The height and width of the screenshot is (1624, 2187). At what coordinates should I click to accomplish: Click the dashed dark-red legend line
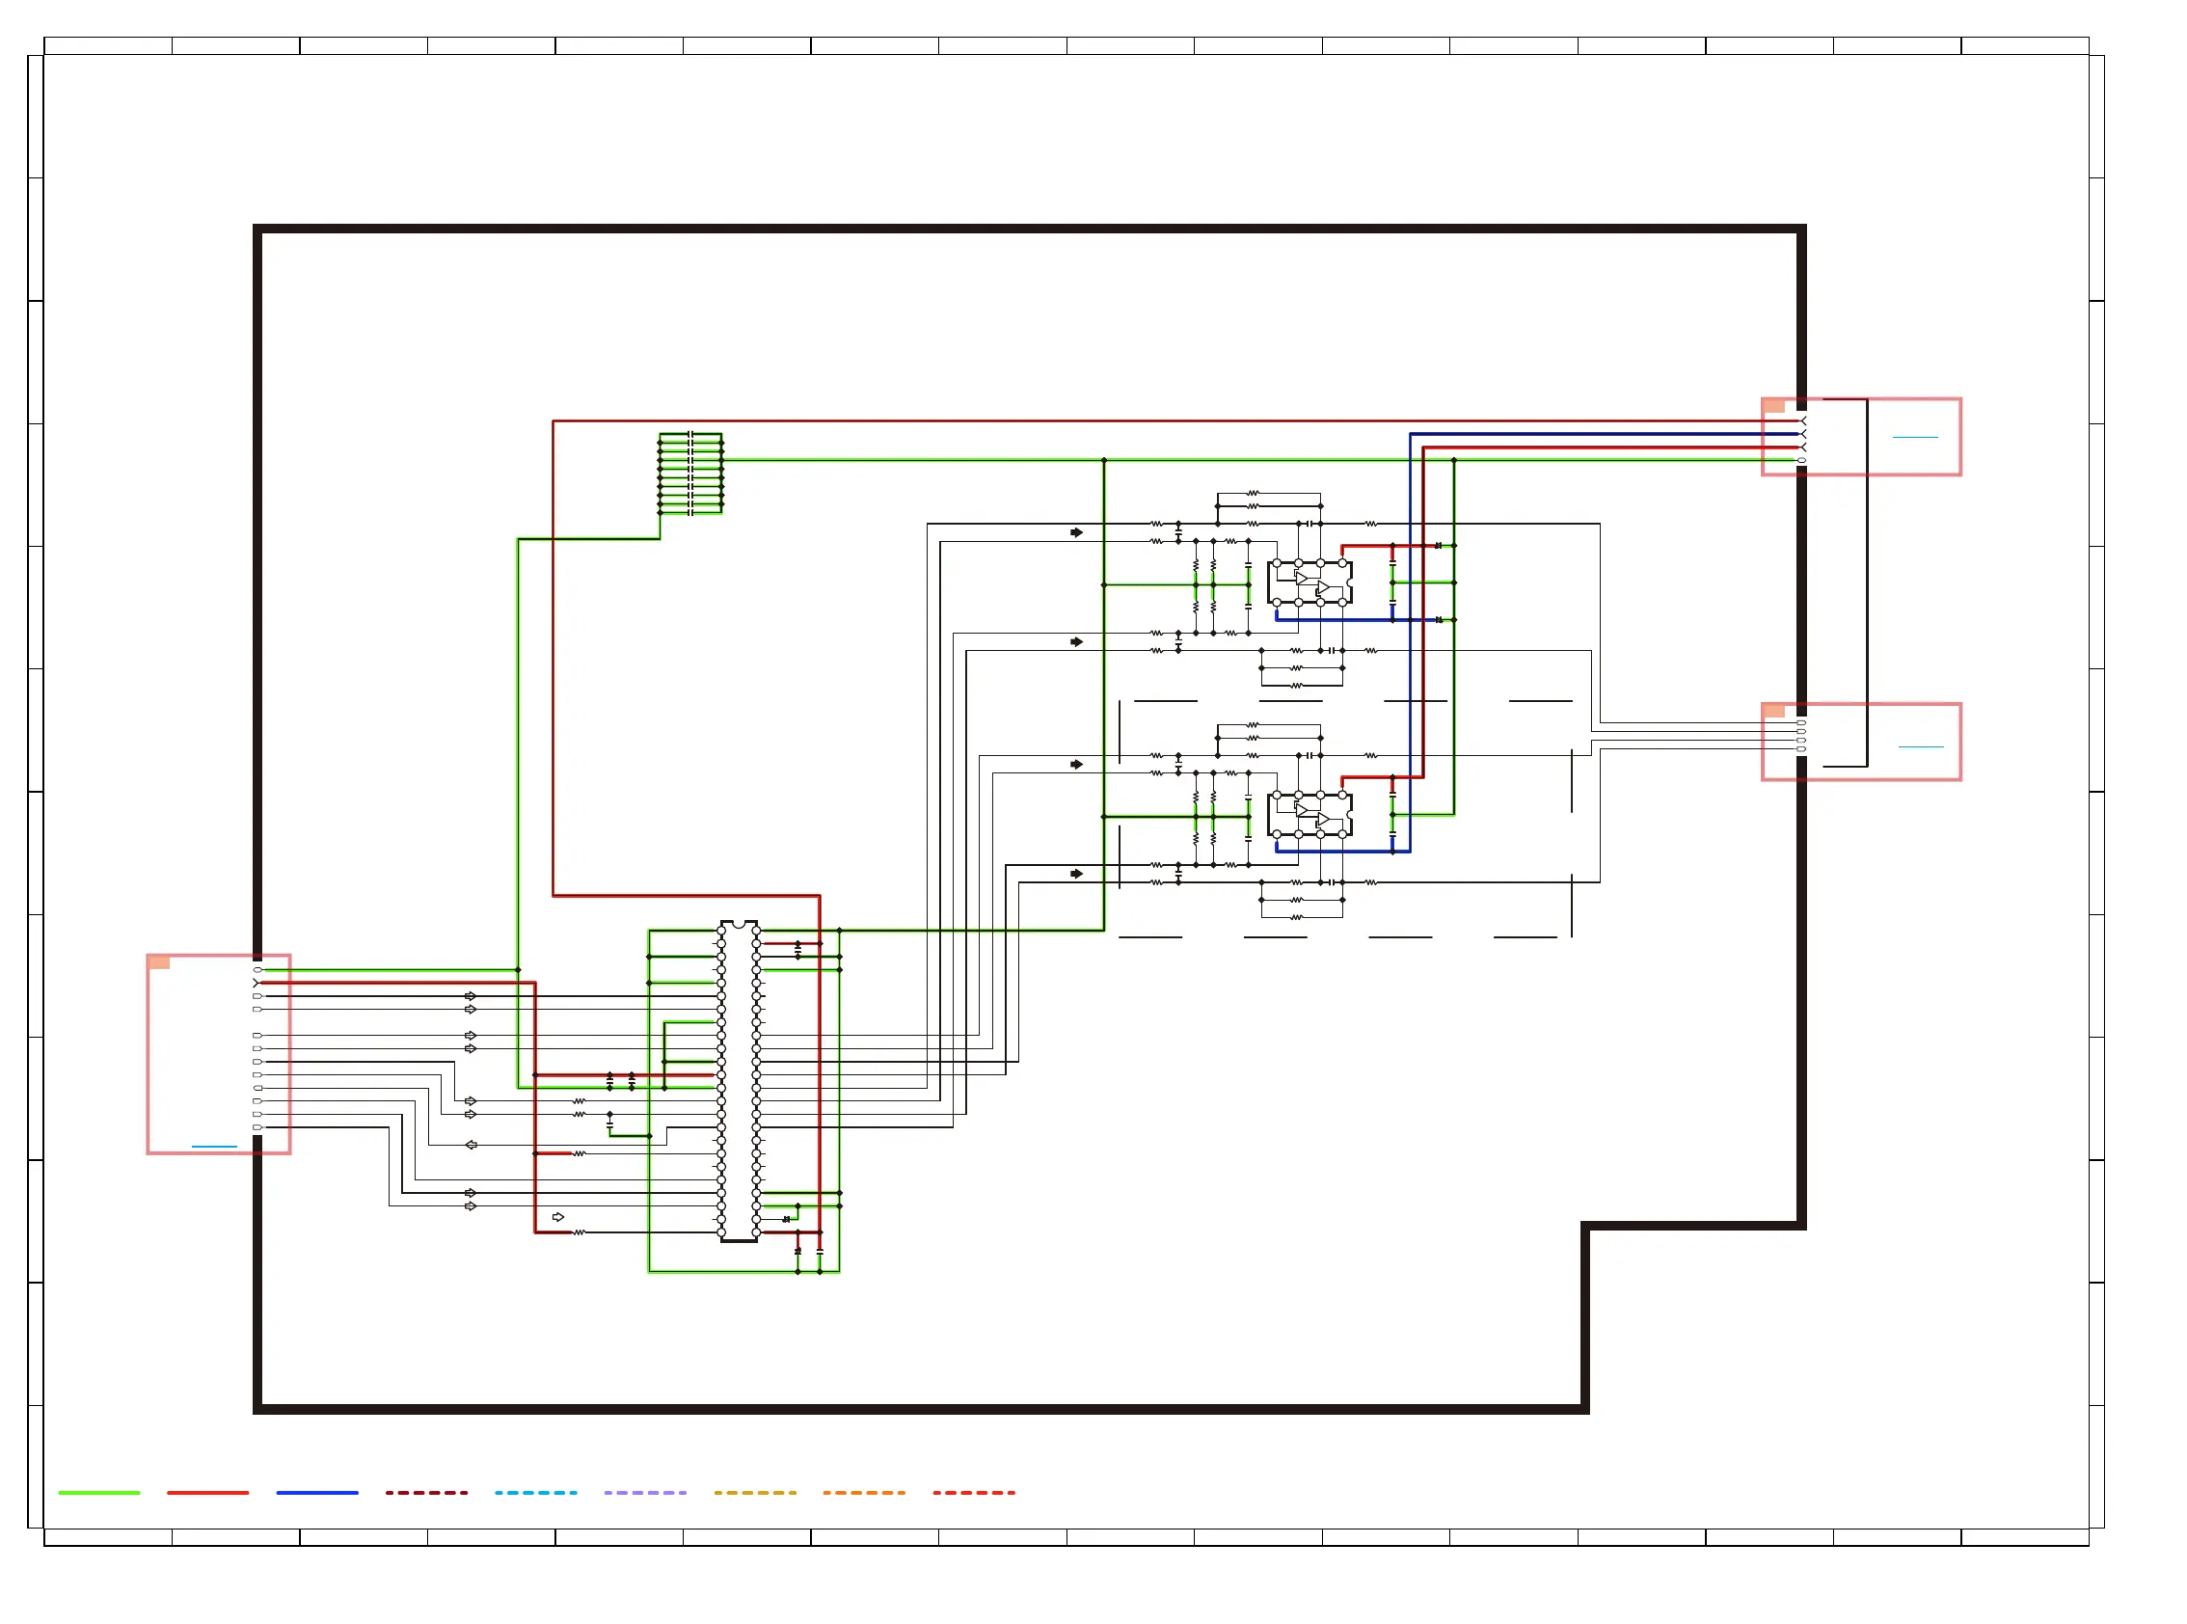(x=426, y=1492)
